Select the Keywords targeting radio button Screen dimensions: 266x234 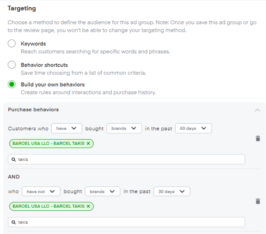[12, 44]
